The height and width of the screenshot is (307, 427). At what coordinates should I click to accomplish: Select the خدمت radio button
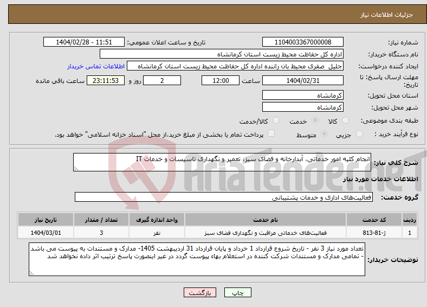coord(315,120)
